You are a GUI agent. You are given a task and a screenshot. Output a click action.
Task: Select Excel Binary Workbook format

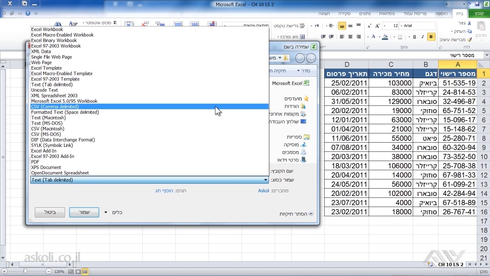click(x=149, y=40)
